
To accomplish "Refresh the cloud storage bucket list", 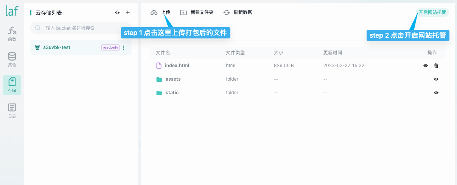I will tap(117, 12).
